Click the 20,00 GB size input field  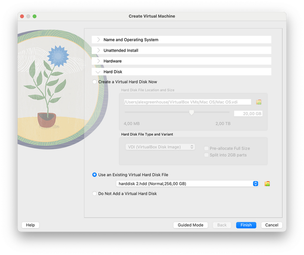pyautogui.click(x=248, y=113)
